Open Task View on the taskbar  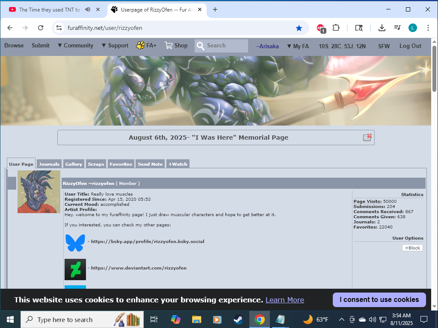[154, 319]
